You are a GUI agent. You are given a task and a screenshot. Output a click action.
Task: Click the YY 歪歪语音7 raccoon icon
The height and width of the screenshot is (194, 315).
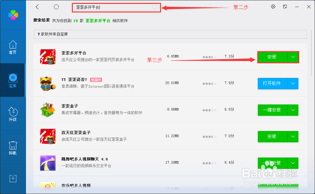click(48, 83)
